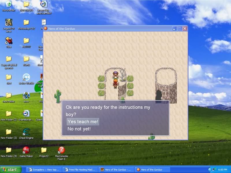Select the Active Worlds shortcut
Viewport: 231px width, 173px height.
26,77
